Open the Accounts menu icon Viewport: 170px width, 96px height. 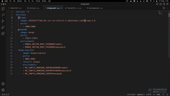[x=3, y=84]
